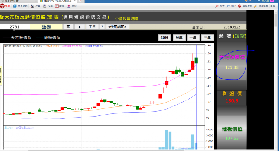The height and width of the screenshot is (151, 279).
Task: Click the latest green candlestick
Action: [196, 60]
